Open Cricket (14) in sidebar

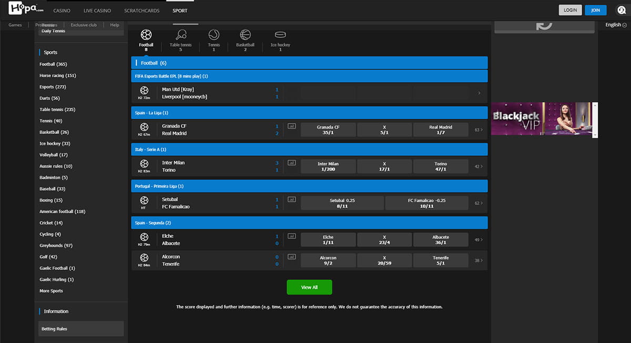click(x=51, y=223)
